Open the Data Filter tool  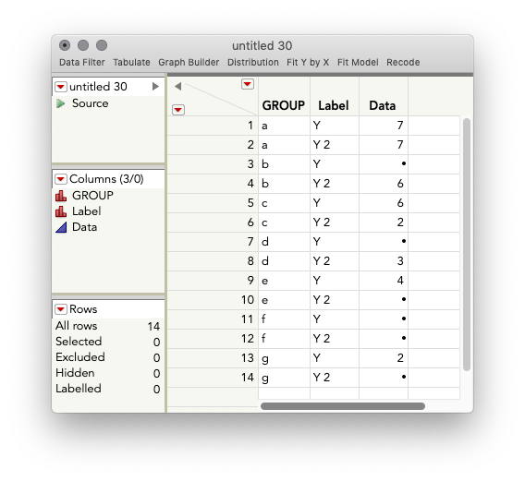[82, 62]
